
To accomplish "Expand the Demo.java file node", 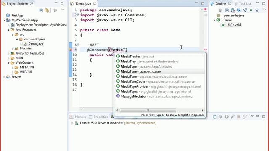I will [21, 44].
